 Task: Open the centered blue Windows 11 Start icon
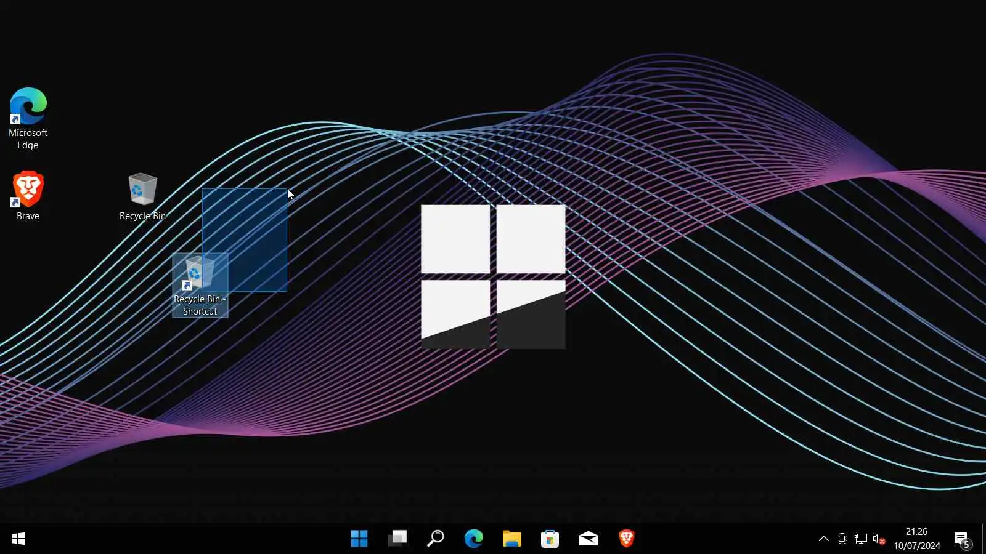(x=359, y=539)
